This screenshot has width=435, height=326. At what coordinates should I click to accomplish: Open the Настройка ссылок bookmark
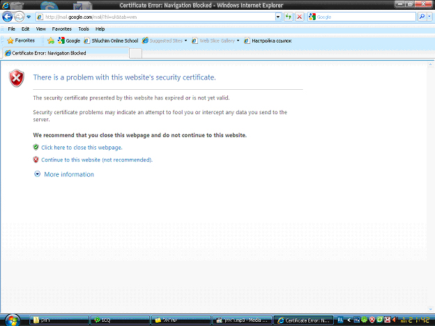coord(268,40)
